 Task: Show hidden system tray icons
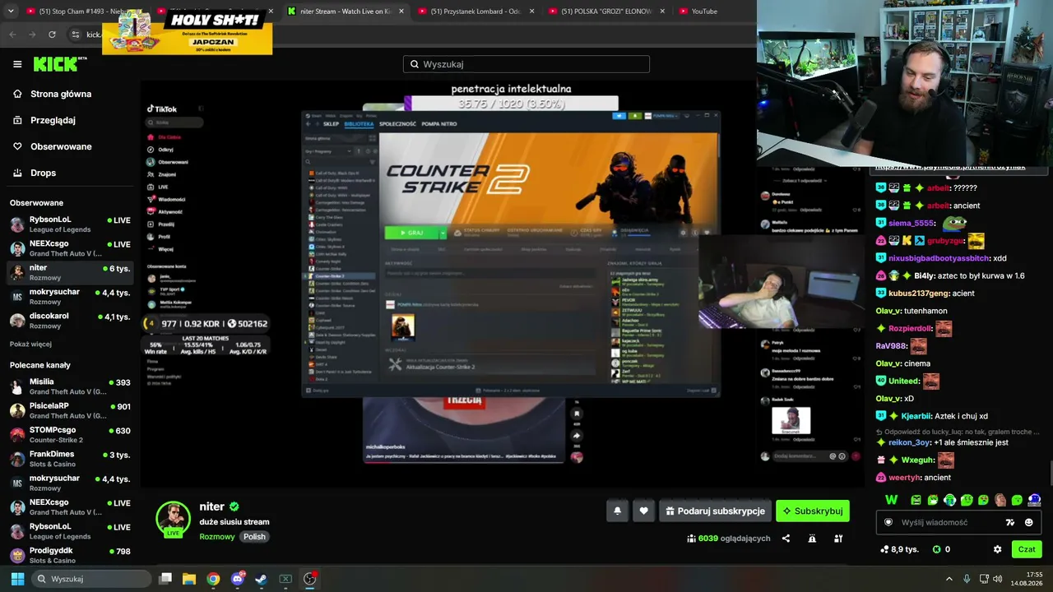(949, 579)
